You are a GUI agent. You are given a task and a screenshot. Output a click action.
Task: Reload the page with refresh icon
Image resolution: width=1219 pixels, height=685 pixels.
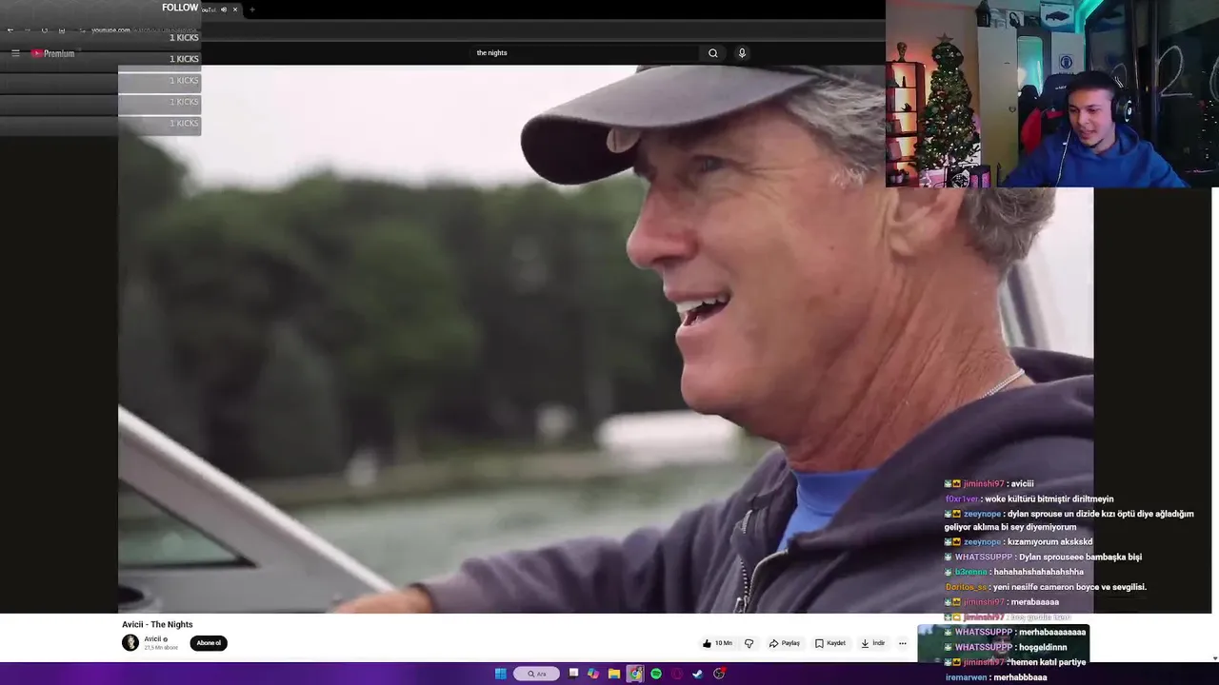tap(45, 30)
